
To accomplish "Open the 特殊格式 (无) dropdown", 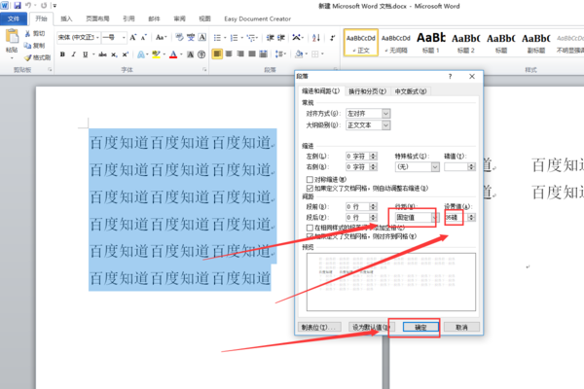I will click(x=435, y=166).
